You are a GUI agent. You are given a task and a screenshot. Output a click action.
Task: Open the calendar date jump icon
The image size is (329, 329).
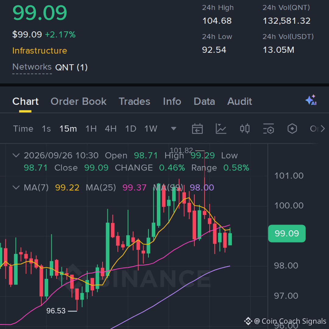click(x=197, y=129)
